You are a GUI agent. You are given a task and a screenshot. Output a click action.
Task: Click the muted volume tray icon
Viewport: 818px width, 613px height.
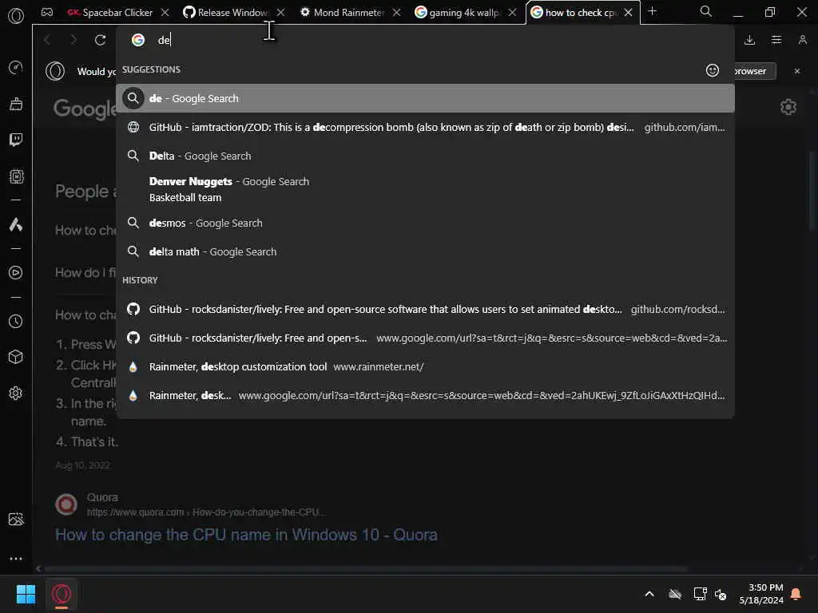(x=721, y=594)
